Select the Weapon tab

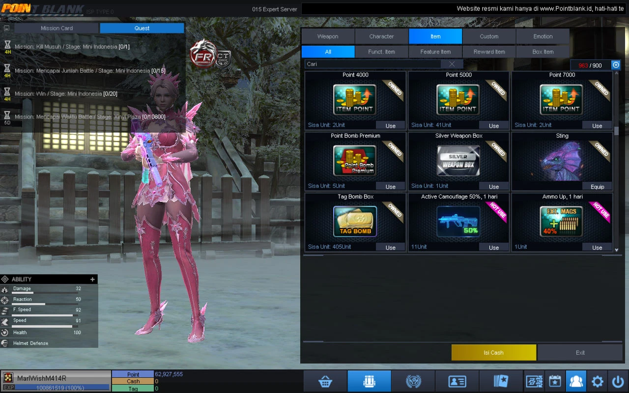point(328,36)
